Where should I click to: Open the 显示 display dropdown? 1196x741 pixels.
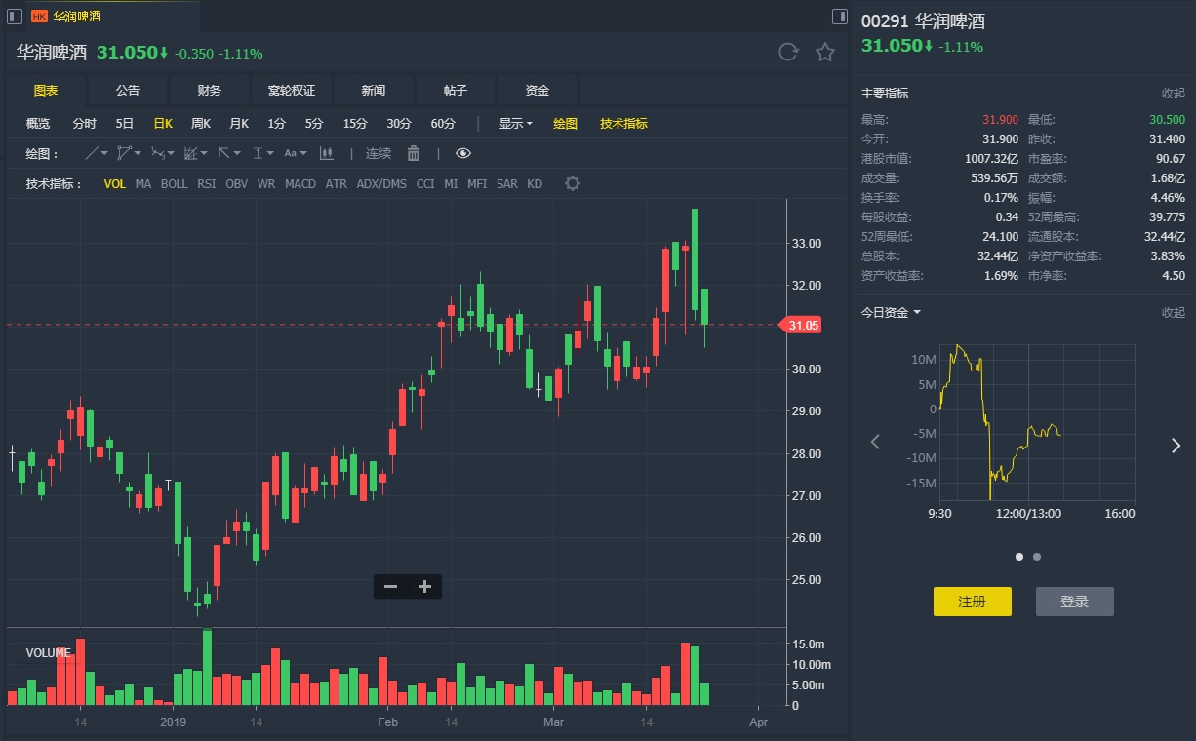515,123
